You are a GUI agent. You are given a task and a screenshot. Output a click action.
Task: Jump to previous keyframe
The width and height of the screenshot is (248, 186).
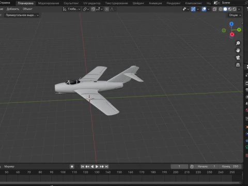pos(87,166)
